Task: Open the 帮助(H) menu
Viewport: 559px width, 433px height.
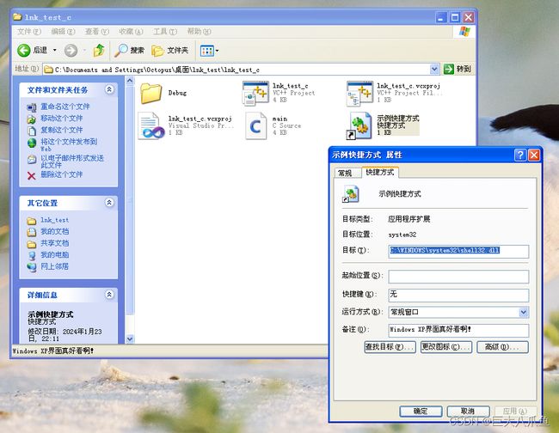Action: [x=199, y=32]
